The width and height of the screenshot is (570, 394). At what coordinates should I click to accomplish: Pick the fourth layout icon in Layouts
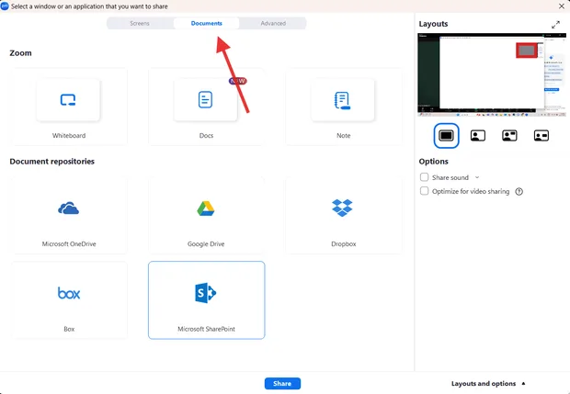541,136
